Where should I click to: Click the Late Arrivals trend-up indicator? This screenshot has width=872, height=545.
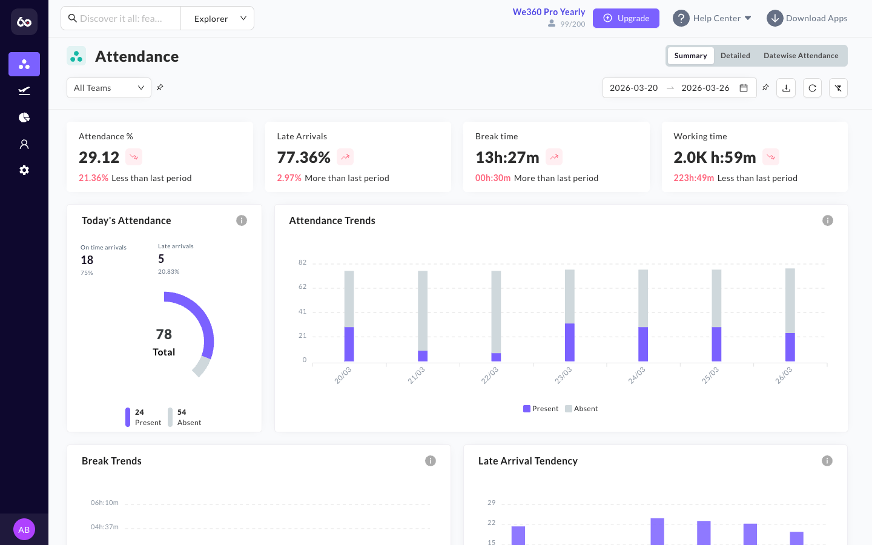pos(345,157)
